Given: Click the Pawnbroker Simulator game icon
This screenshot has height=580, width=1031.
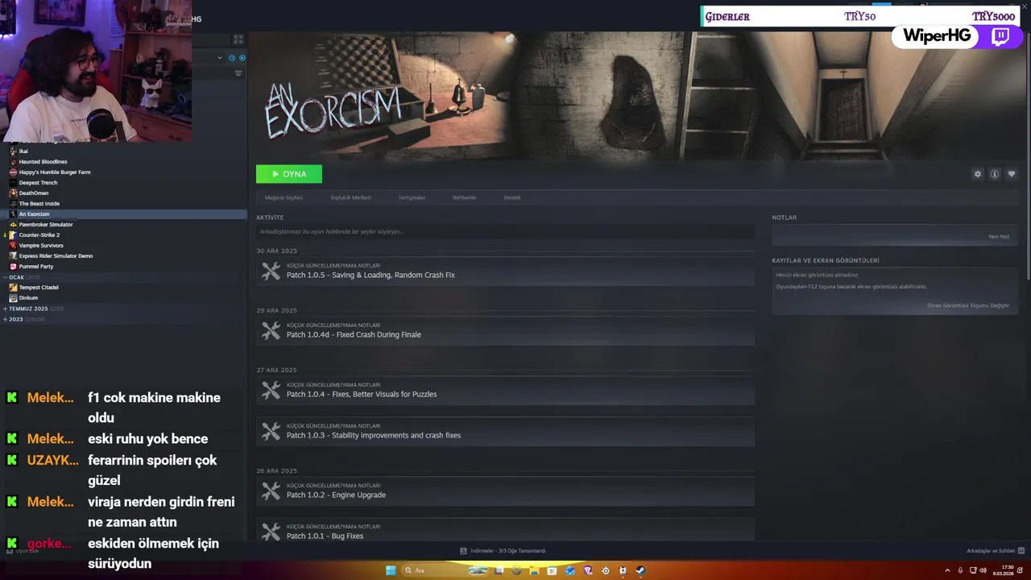Looking at the screenshot, I should click(x=13, y=224).
